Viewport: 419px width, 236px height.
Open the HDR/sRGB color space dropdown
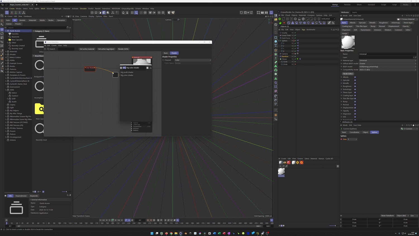(x=328, y=19)
